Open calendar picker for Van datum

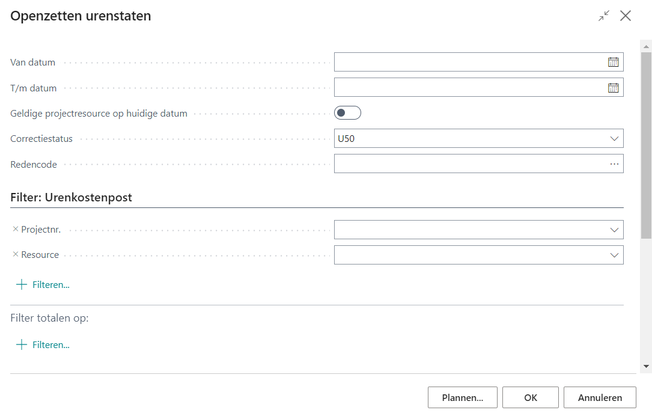[613, 62]
